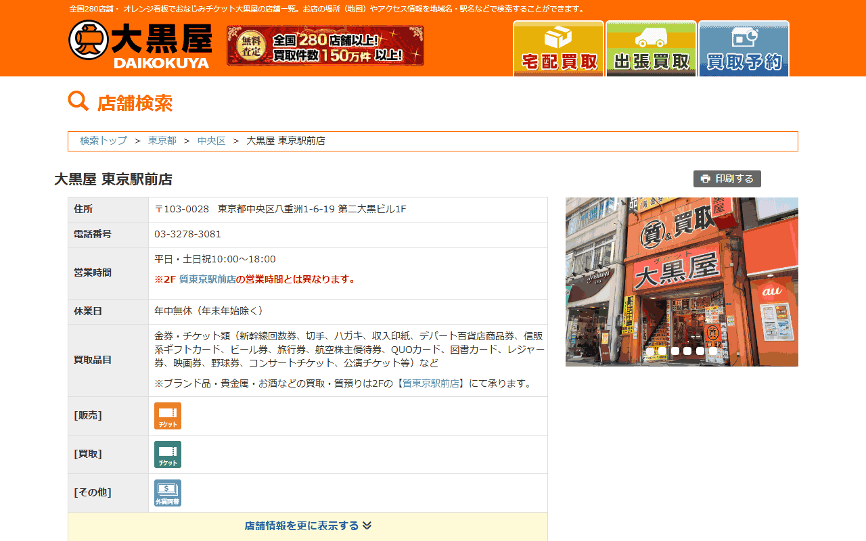This screenshot has width=866, height=541.
Task: Open 質東京駅前店 link in purchase items note
Action: [x=431, y=383]
